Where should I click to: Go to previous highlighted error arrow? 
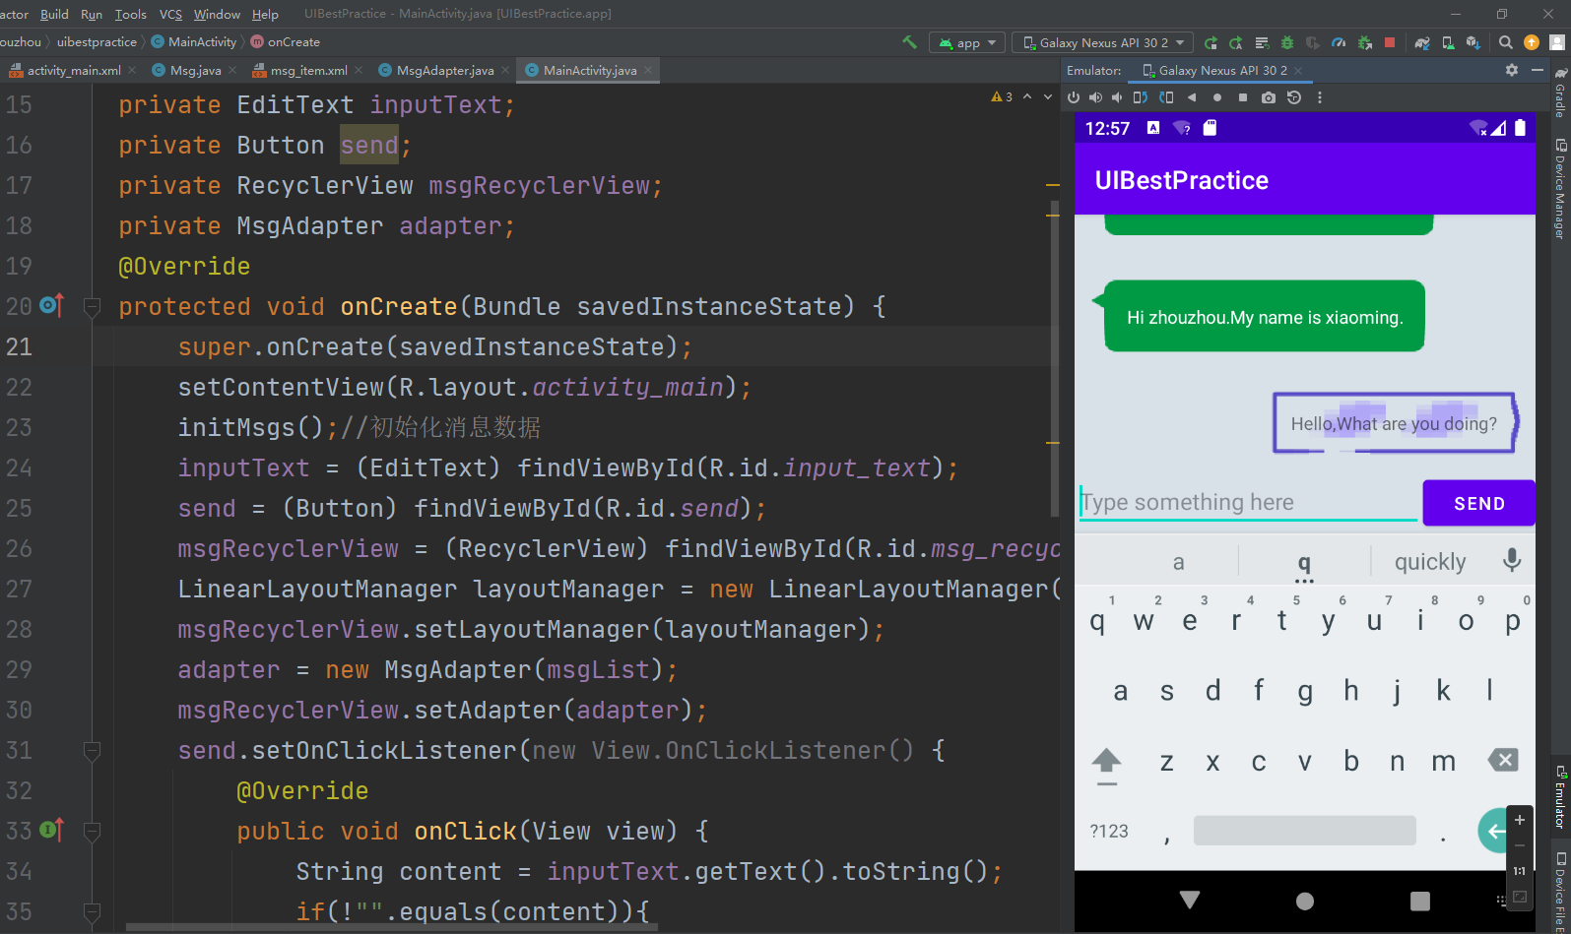point(1027,96)
